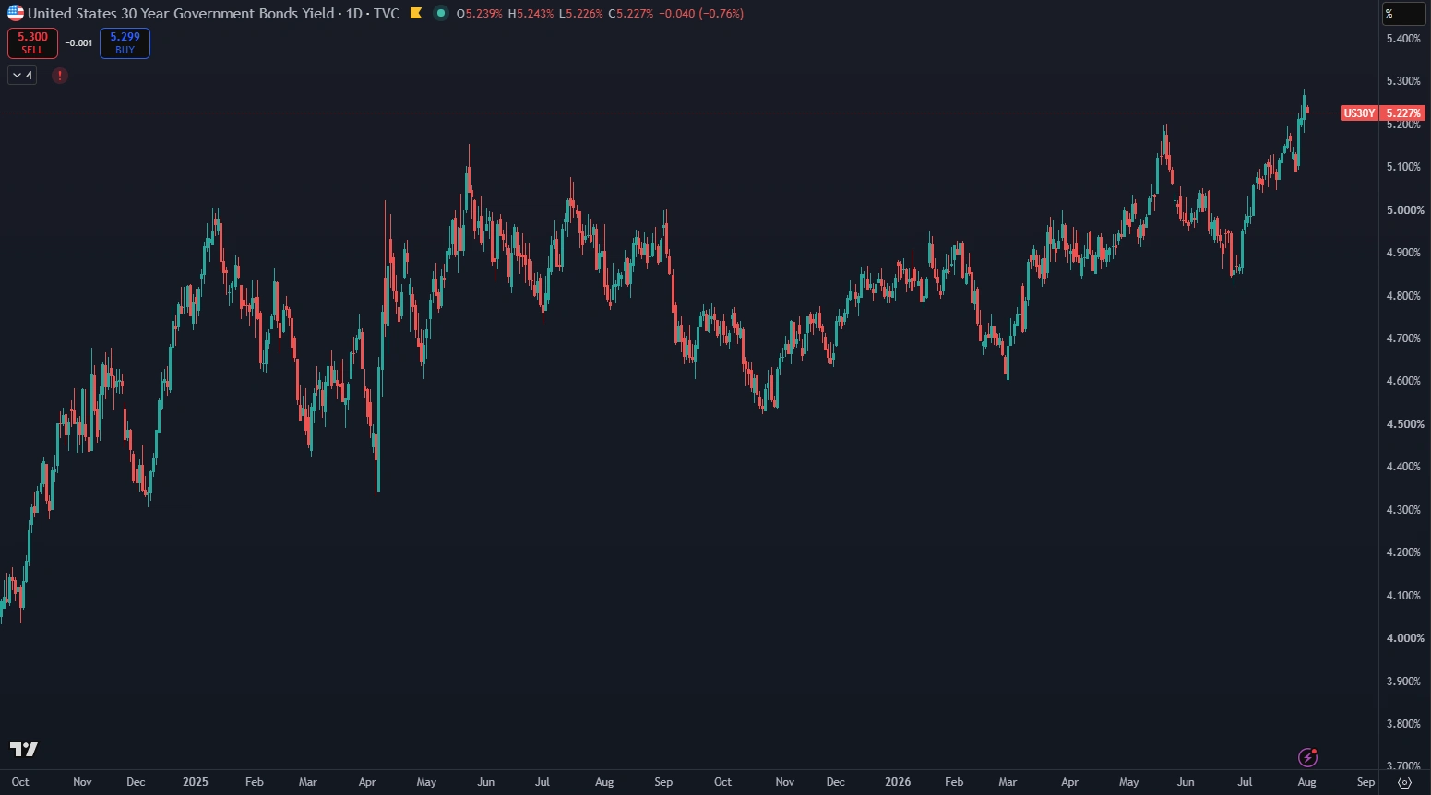
Task: Click the 4.300% price axis label
Action: pos(1403,510)
